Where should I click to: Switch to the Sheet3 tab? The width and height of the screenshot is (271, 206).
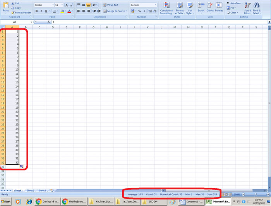42,191
